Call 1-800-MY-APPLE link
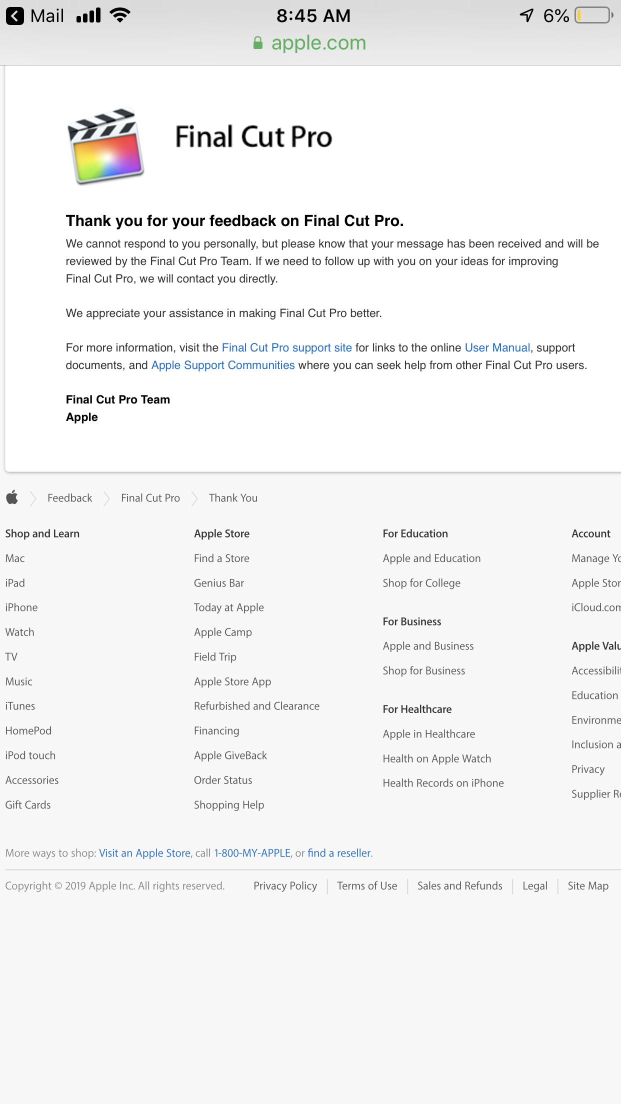Screen dimensions: 621x1104 click(252, 853)
